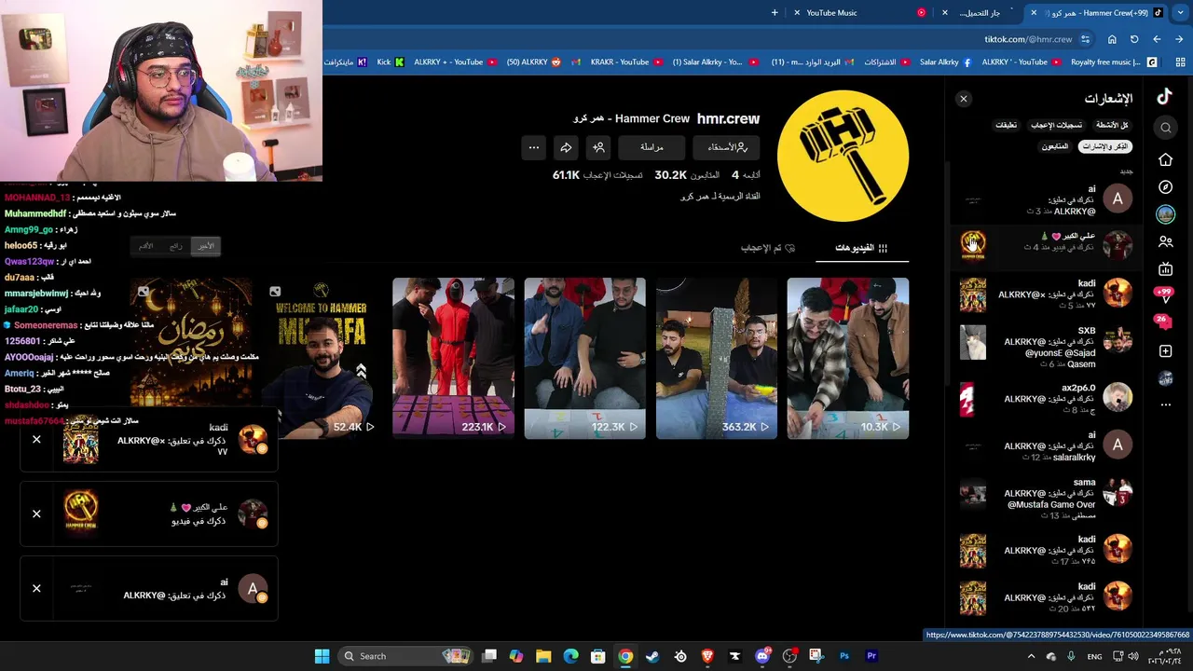The image size is (1193, 671).
Task: Dismiss the kadi popup notification
Action: [x=36, y=439]
